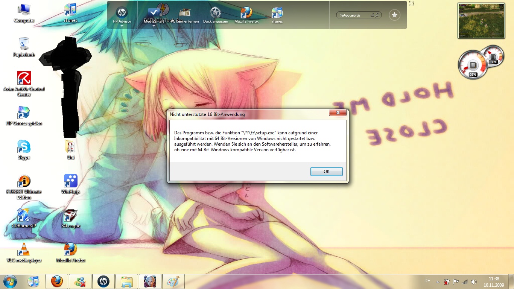This screenshot has width=514, height=289.
Task: Open Dock anpassen settings gear
Action: (x=216, y=15)
